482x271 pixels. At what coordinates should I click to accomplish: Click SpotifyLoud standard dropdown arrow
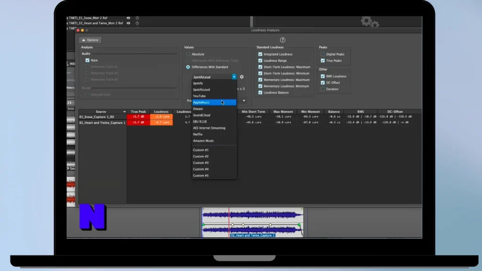point(234,77)
